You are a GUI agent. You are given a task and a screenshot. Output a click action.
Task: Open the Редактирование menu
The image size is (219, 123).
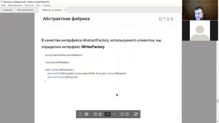(x=15, y=5)
